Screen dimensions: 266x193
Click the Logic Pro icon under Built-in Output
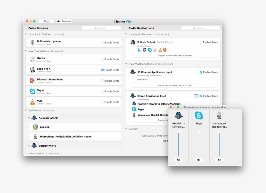(145, 50)
